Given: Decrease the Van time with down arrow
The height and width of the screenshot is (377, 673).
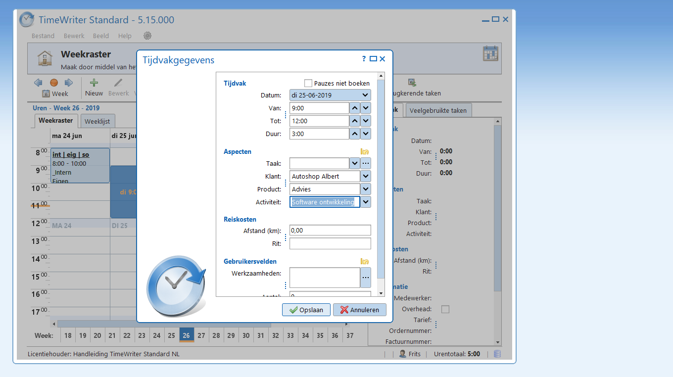Looking at the screenshot, I should [x=366, y=108].
